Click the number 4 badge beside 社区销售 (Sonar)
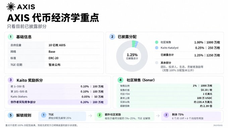228x128 pixels. pyautogui.click(x=120, y=80)
